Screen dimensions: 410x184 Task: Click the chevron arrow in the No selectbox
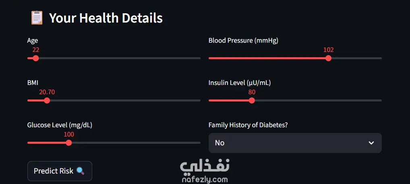point(371,143)
